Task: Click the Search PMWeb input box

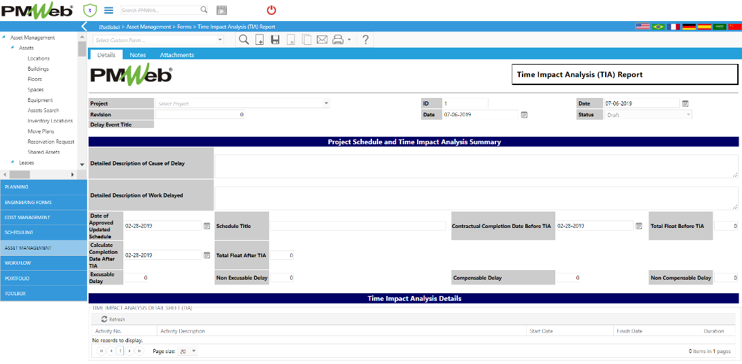Action: (x=159, y=10)
